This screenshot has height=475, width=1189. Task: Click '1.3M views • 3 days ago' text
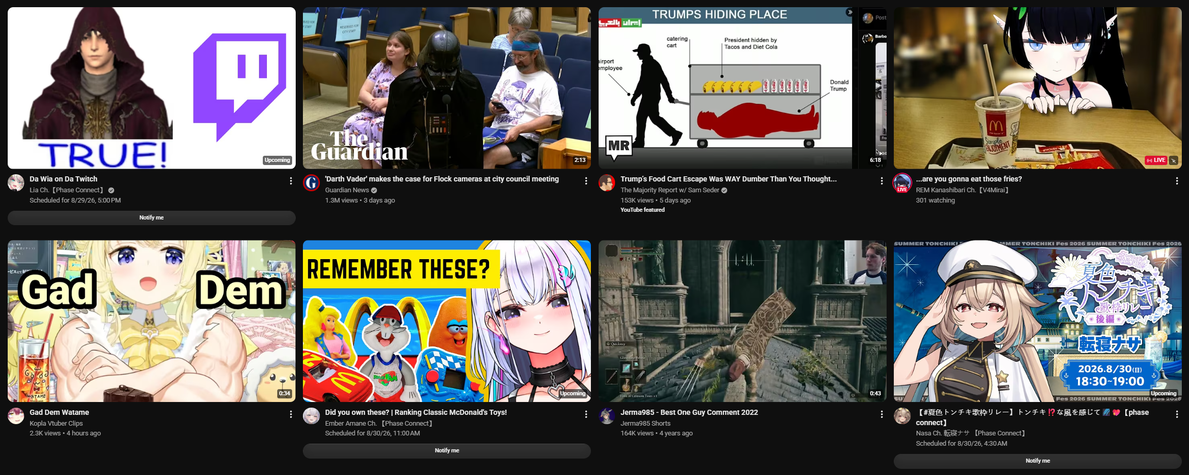(x=360, y=200)
